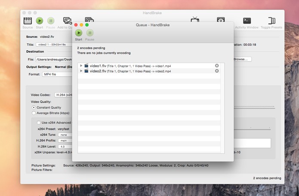Image resolution: width=299 pixels, height=196 pixels.
Task: Adjust the constant quality slider
Action: (254, 108)
